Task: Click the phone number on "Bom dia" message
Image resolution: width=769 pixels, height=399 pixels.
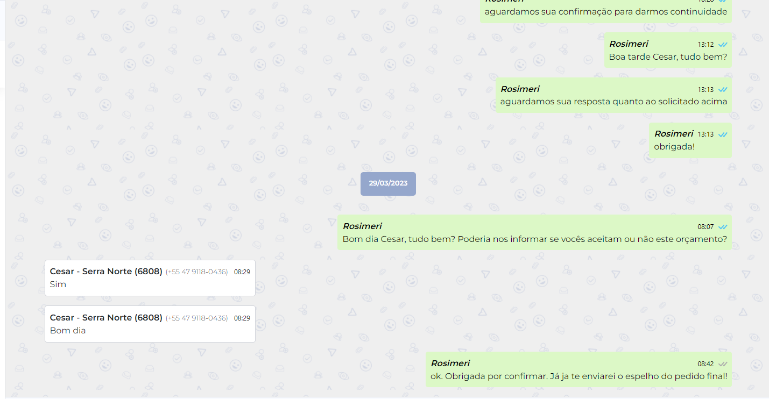Action: click(196, 318)
